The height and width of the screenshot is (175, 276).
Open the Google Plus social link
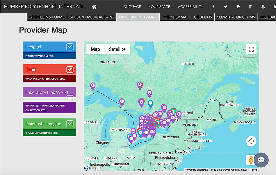point(250,7)
